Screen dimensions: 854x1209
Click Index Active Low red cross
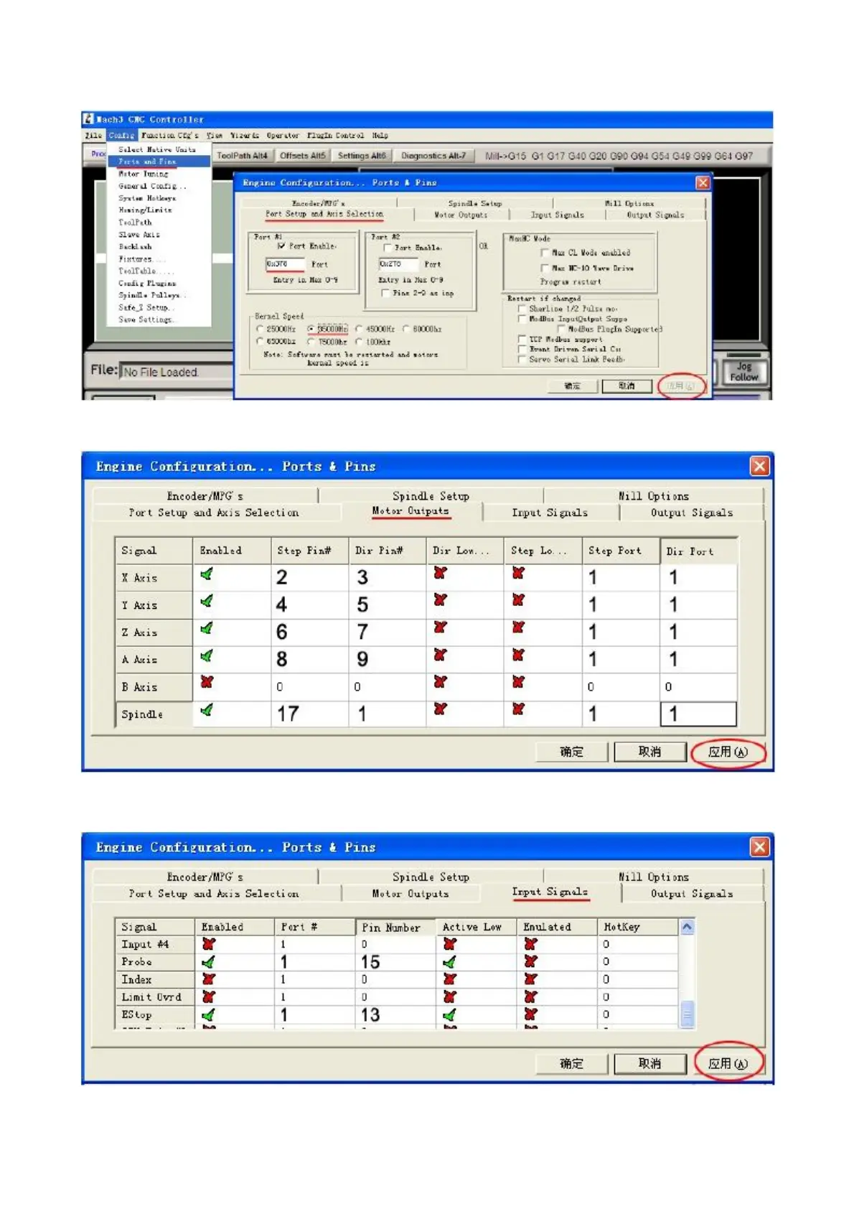pyautogui.click(x=449, y=979)
